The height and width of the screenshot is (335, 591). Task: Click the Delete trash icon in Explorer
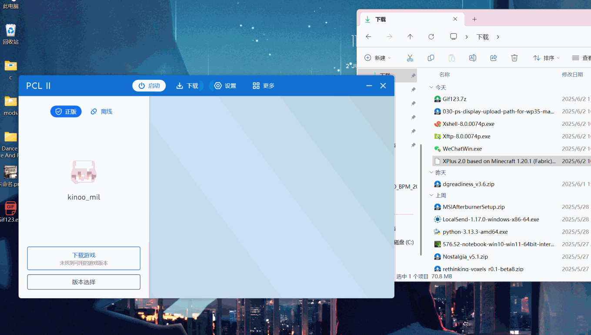514,58
